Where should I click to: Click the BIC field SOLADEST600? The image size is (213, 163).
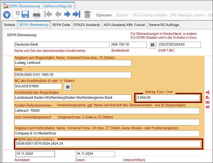(38, 86)
